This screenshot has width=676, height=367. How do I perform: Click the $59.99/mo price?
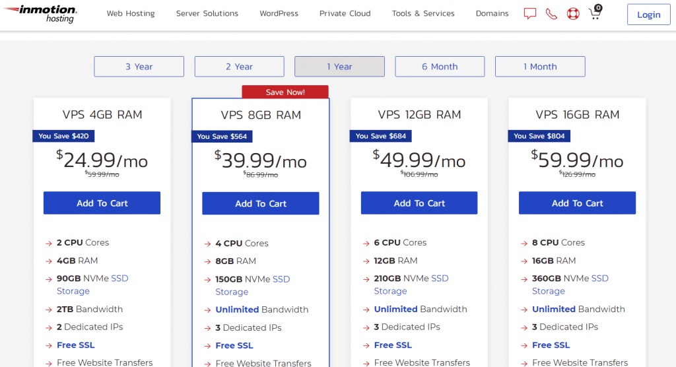pos(577,160)
